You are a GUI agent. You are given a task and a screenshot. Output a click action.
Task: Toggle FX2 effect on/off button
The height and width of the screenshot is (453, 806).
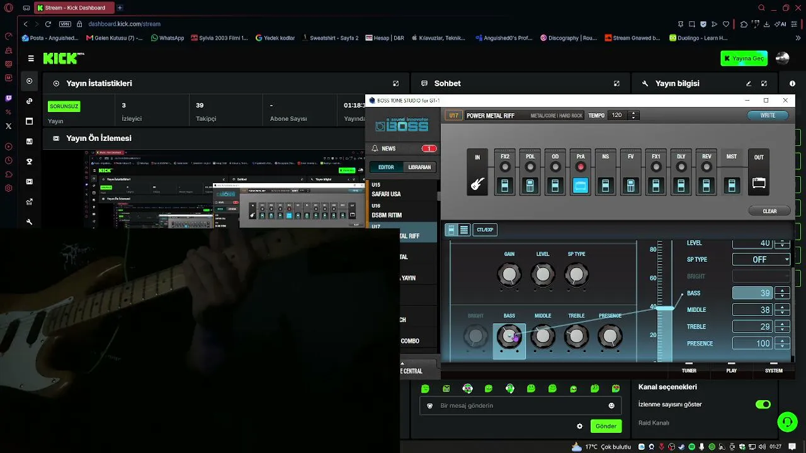[x=505, y=167]
